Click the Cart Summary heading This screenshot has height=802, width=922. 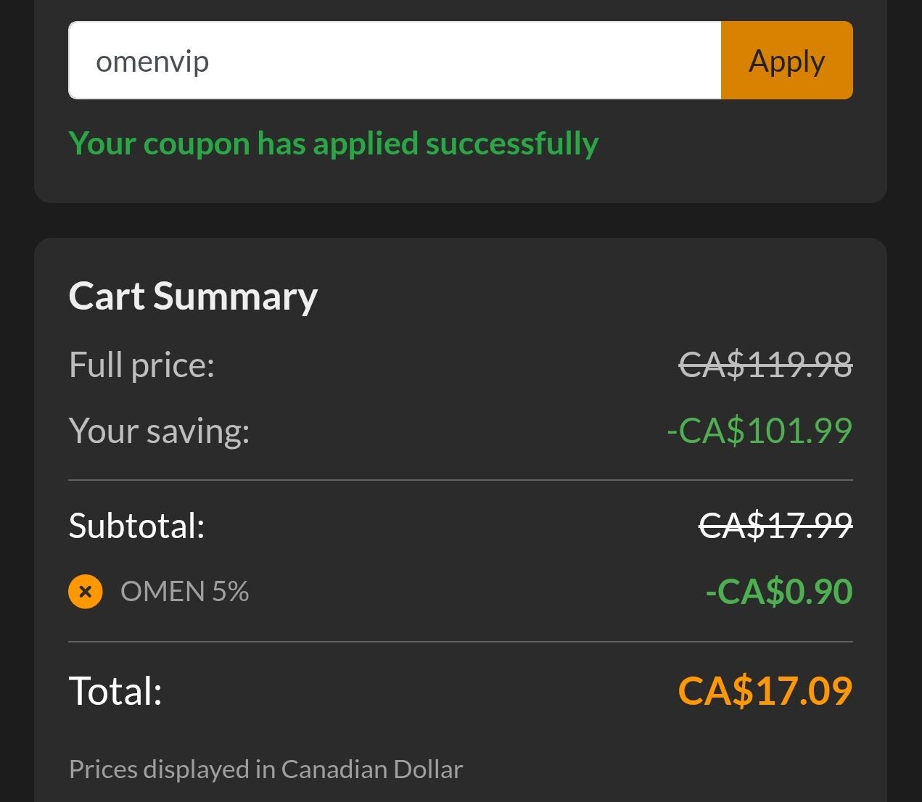tap(193, 295)
